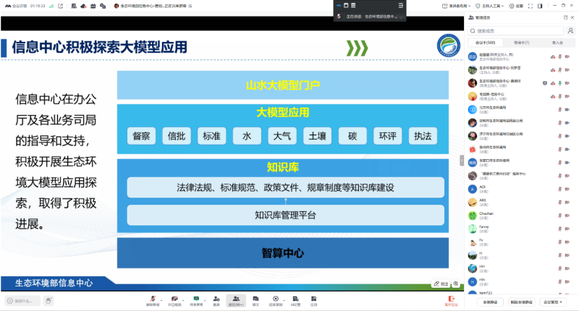This screenshot has width=579, height=311.
Task: Open the chat icon in bottom toolbar
Action: tap(255, 298)
